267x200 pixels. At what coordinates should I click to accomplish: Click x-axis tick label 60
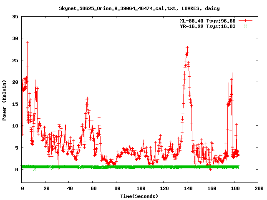(x=93, y=188)
